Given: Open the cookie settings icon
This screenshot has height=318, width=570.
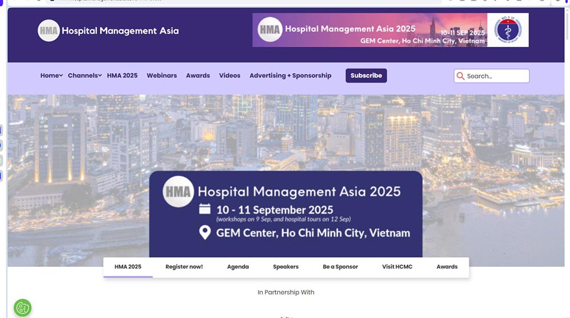Looking at the screenshot, I should [x=23, y=308].
